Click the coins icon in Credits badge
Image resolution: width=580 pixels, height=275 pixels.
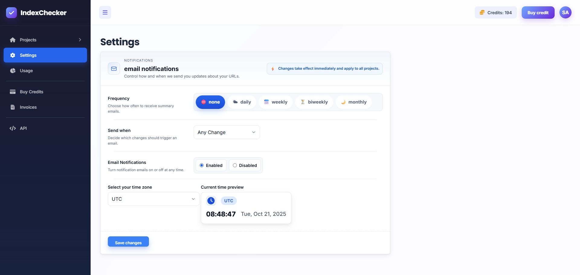point(482,13)
